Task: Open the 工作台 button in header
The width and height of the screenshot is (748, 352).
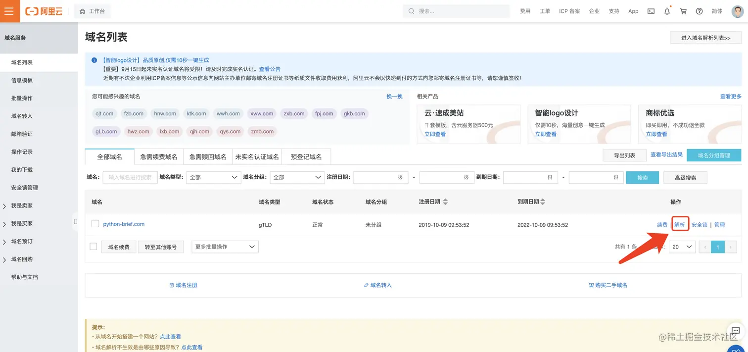Action: 93,11
